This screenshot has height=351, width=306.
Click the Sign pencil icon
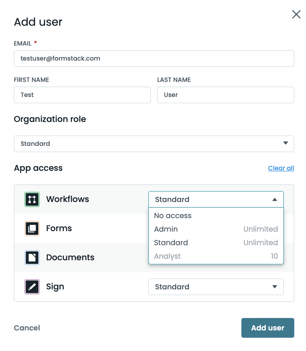click(32, 287)
